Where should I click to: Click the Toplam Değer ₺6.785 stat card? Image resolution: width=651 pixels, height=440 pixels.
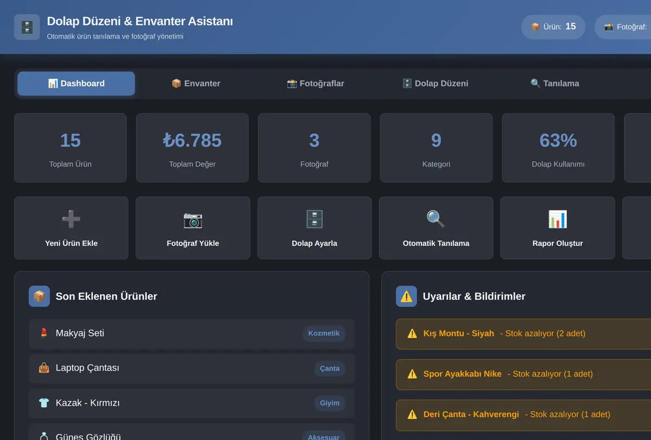pos(193,148)
